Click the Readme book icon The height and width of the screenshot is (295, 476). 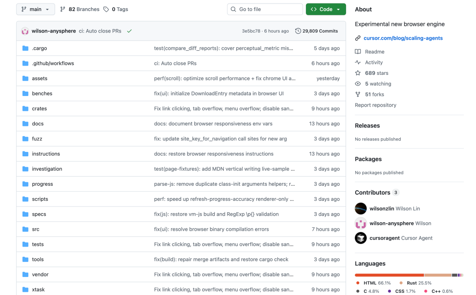click(x=358, y=52)
